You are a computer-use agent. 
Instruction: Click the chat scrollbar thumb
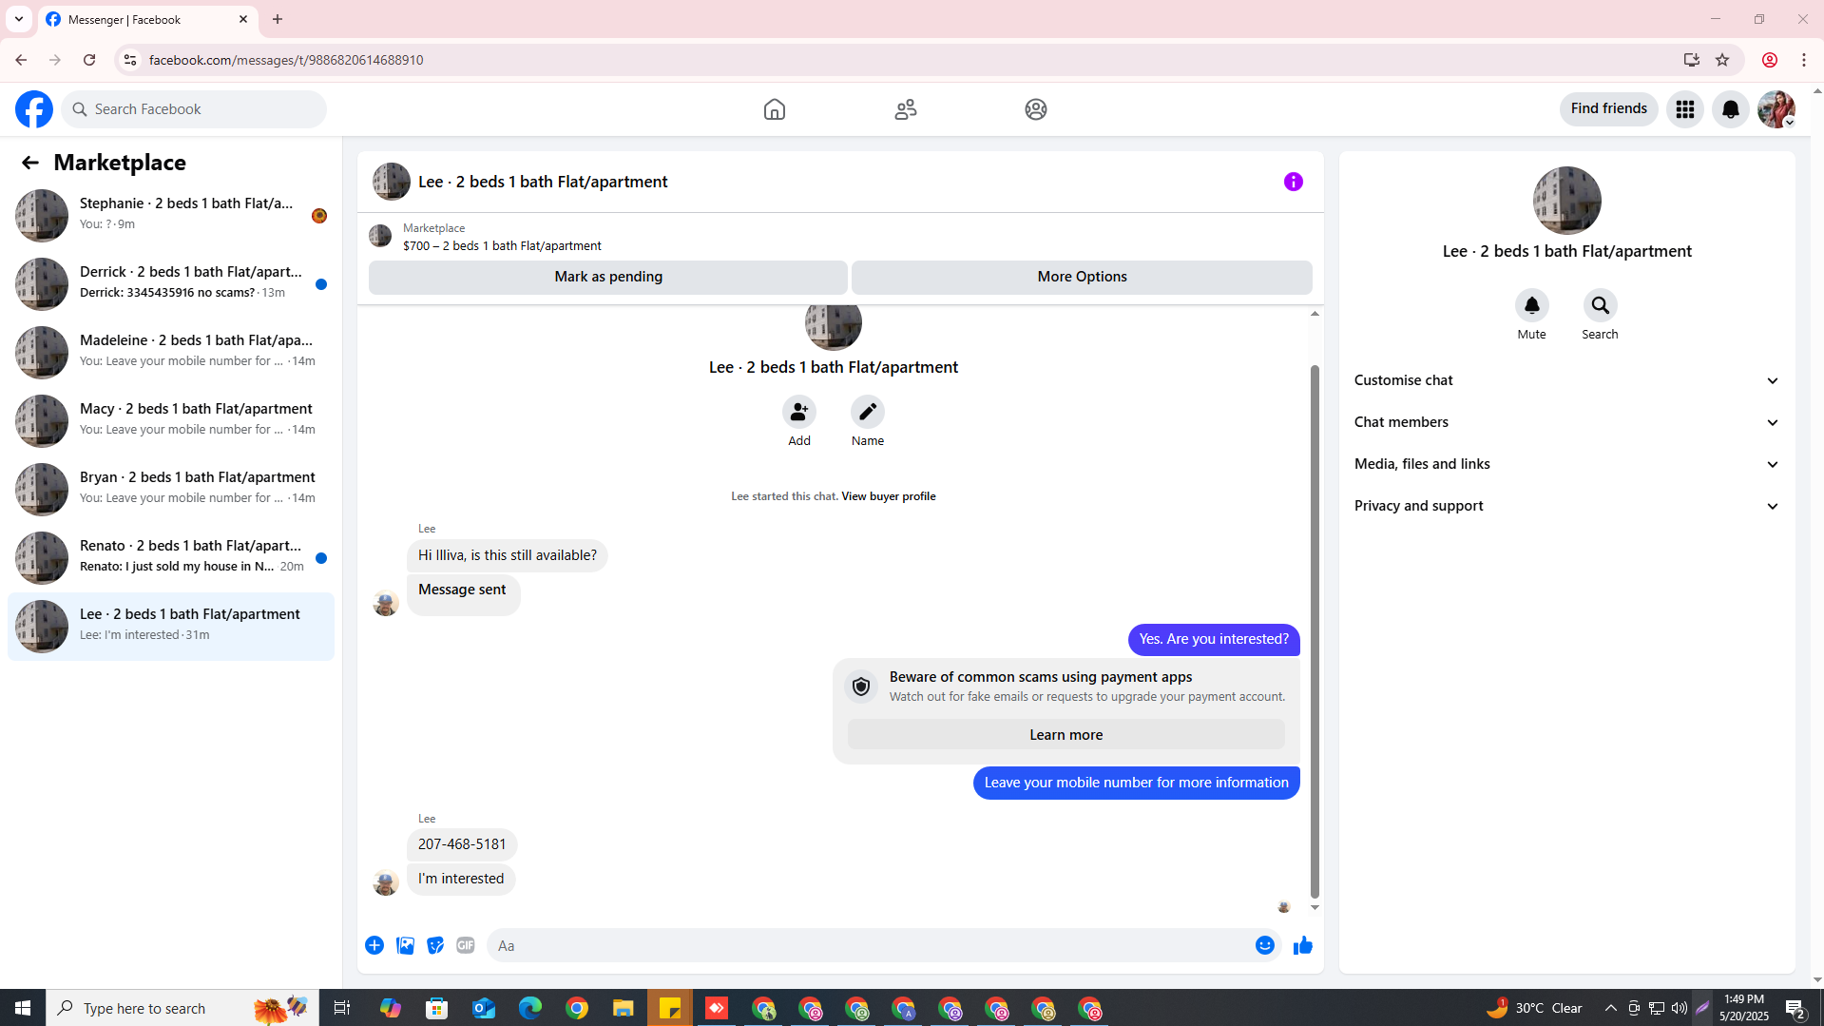[1315, 631]
